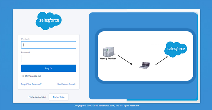Click the Try for Free button

tap(59, 97)
